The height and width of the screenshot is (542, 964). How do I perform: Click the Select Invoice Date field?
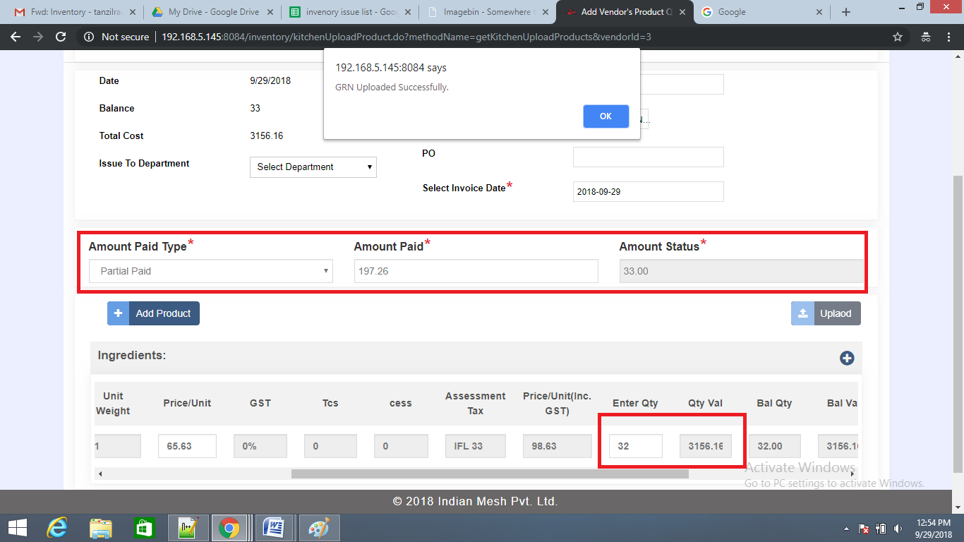click(x=649, y=191)
